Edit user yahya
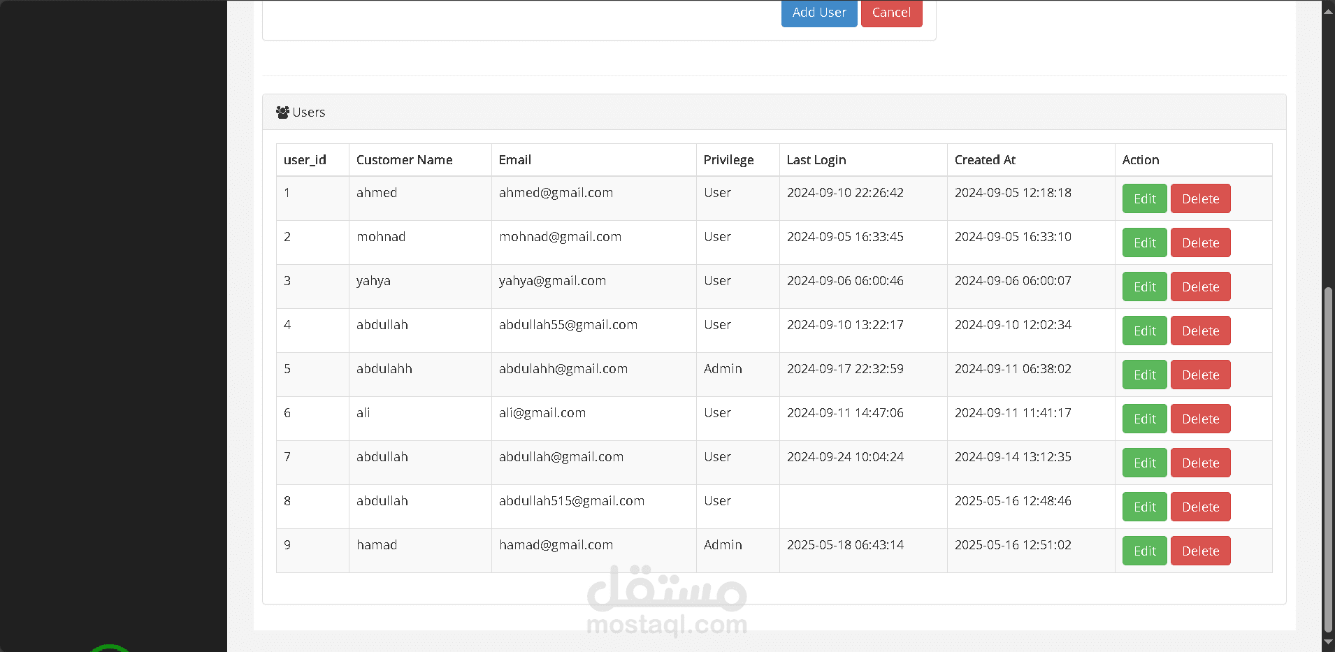The height and width of the screenshot is (652, 1335). [1144, 287]
